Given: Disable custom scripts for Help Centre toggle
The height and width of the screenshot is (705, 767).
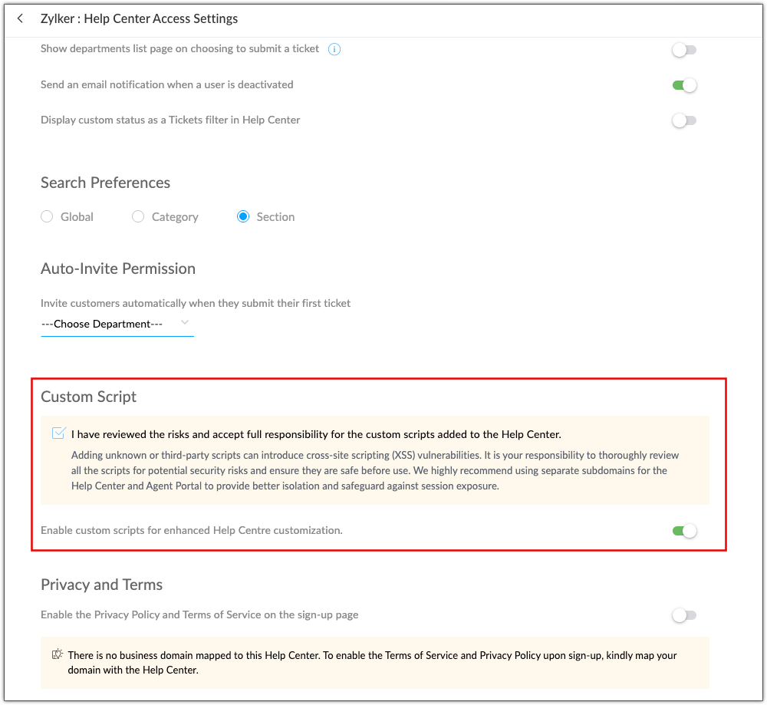Looking at the screenshot, I should pos(683,530).
